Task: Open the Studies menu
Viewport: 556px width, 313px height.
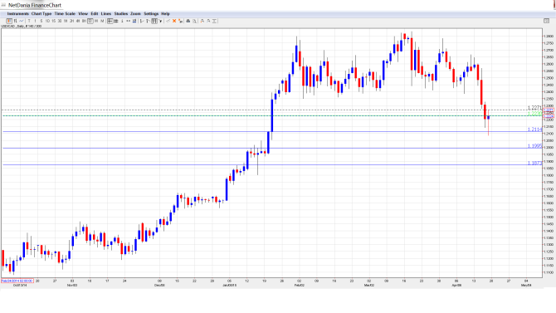Action: (x=121, y=14)
